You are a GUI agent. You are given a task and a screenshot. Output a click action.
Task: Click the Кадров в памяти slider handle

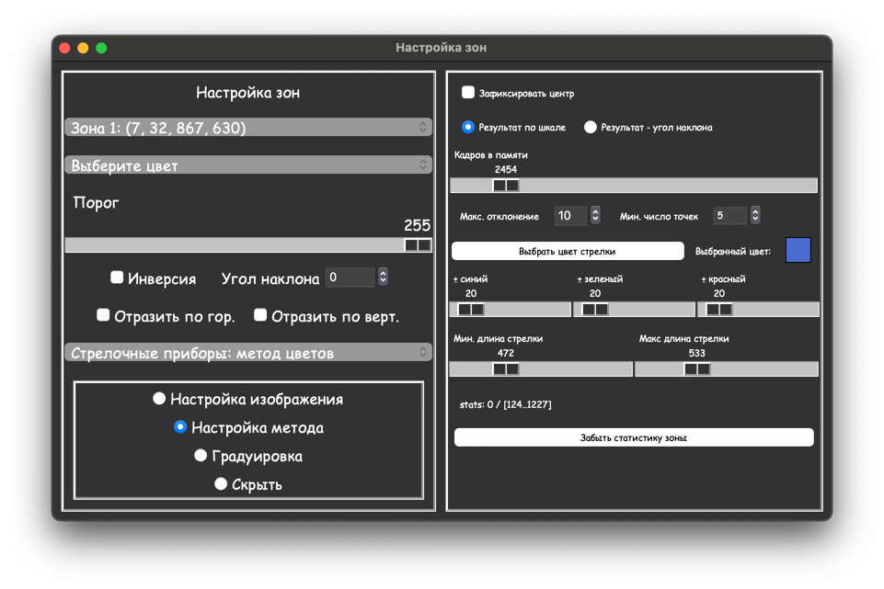(506, 186)
